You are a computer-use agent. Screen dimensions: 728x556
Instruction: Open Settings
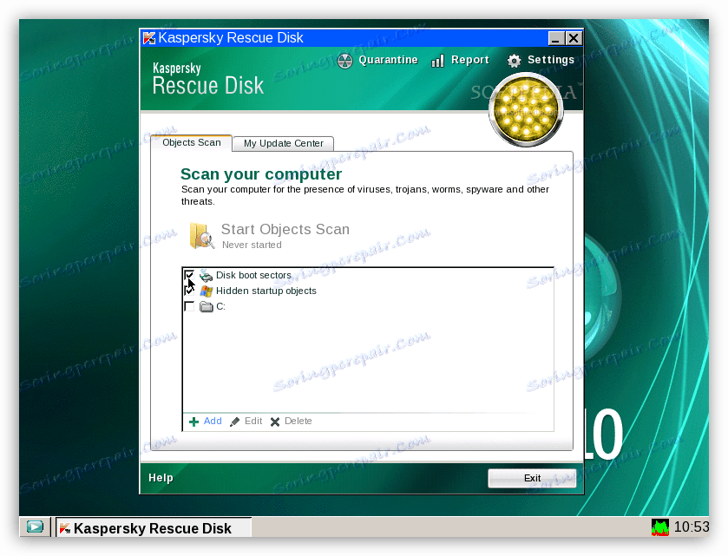[551, 60]
